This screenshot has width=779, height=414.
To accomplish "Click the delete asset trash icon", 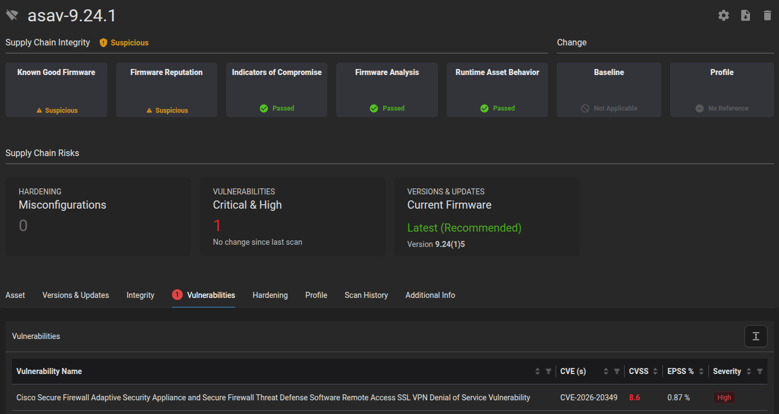I will [768, 15].
